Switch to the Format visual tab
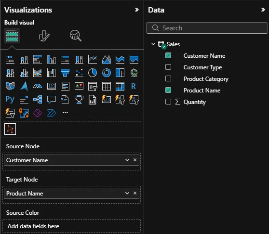Image resolution: width=269 pixels, height=234 pixels. 44,36
